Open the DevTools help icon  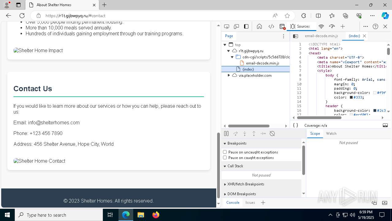375,26
